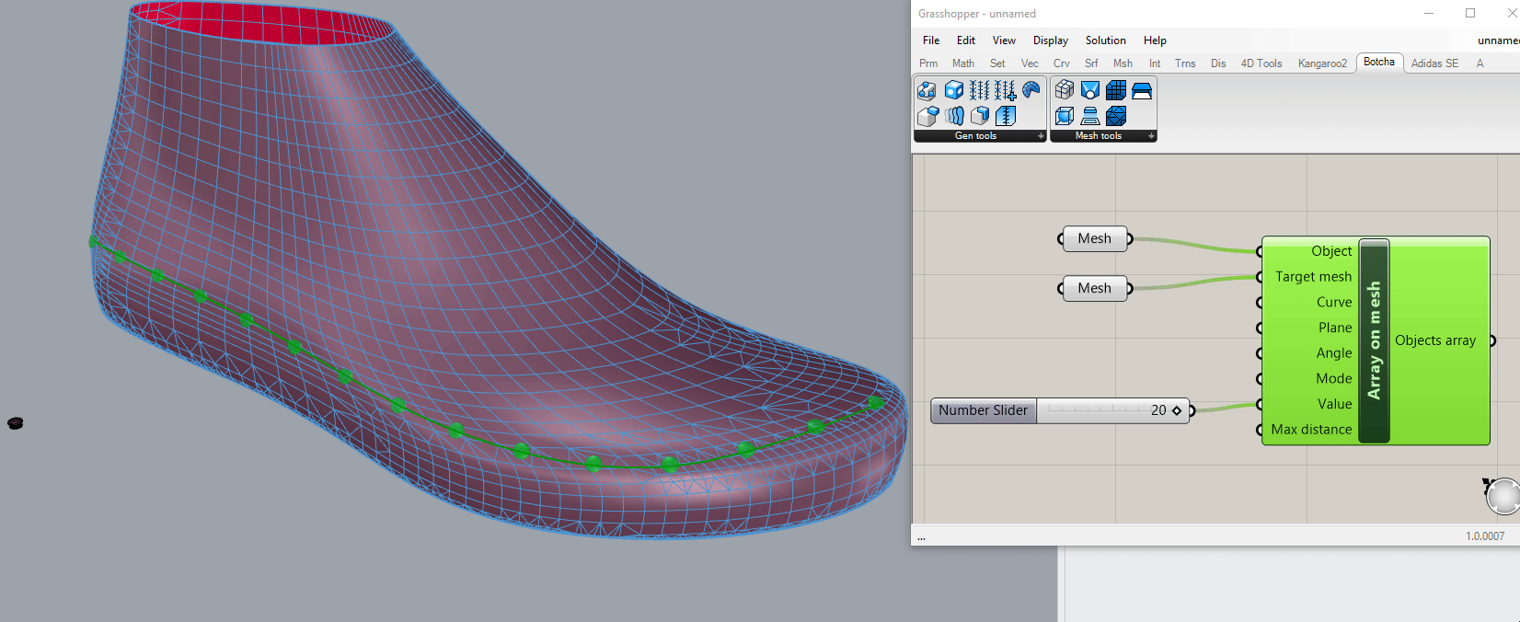Click the stitch lines icon with plus sign
This screenshot has height=622, width=1520.
click(x=1005, y=90)
